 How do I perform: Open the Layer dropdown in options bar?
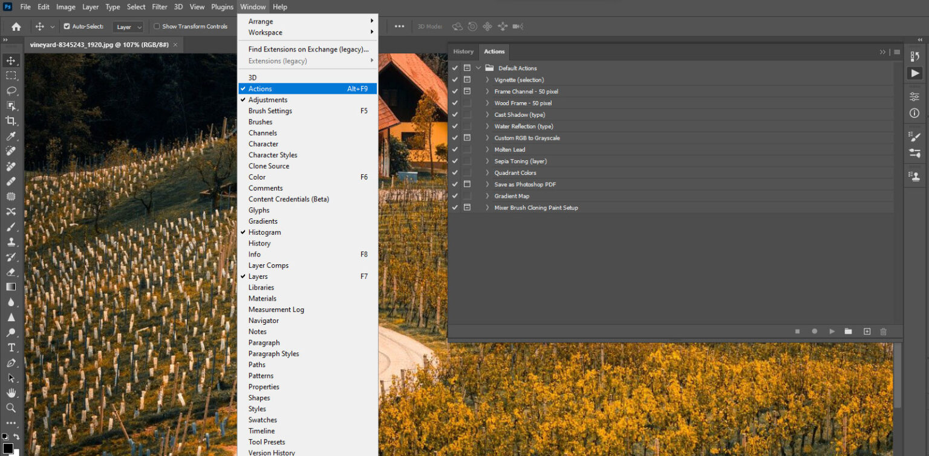[x=128, y=27]
